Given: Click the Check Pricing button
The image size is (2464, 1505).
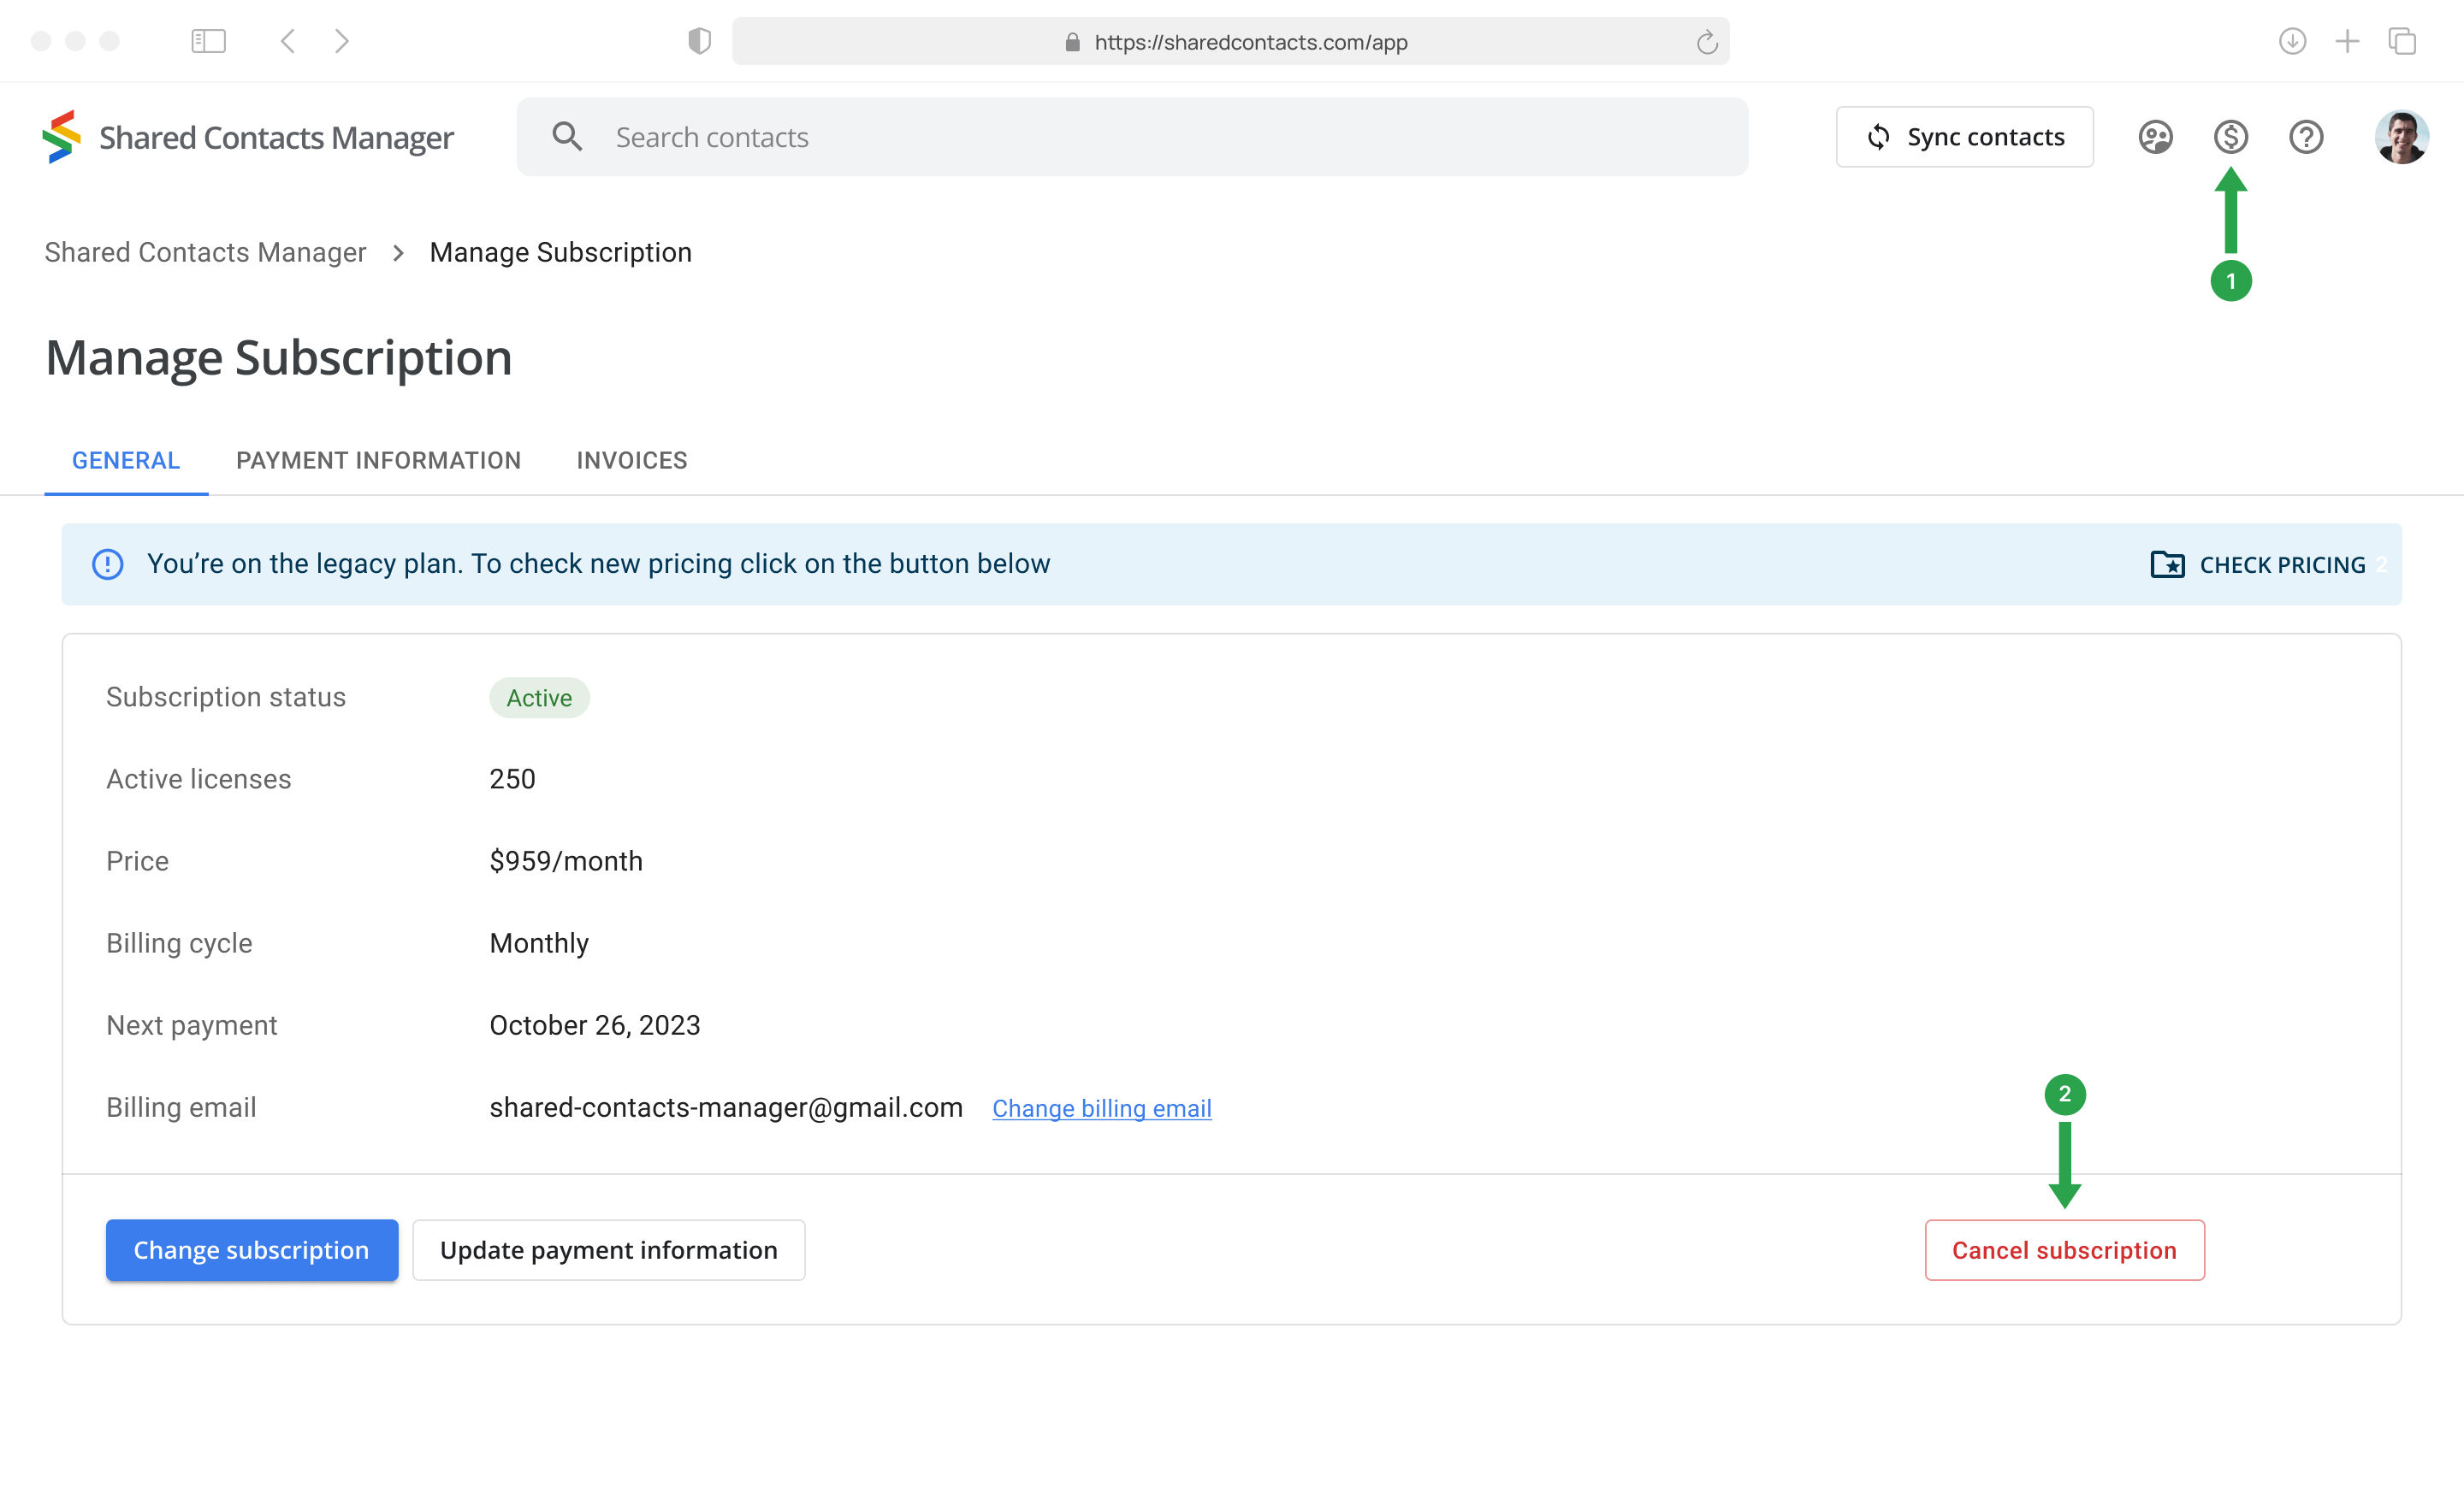Looking at the screenshot, I should [x=2258, y=564].
